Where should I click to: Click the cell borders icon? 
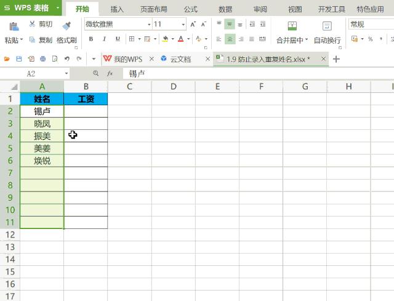click(132, 39)
